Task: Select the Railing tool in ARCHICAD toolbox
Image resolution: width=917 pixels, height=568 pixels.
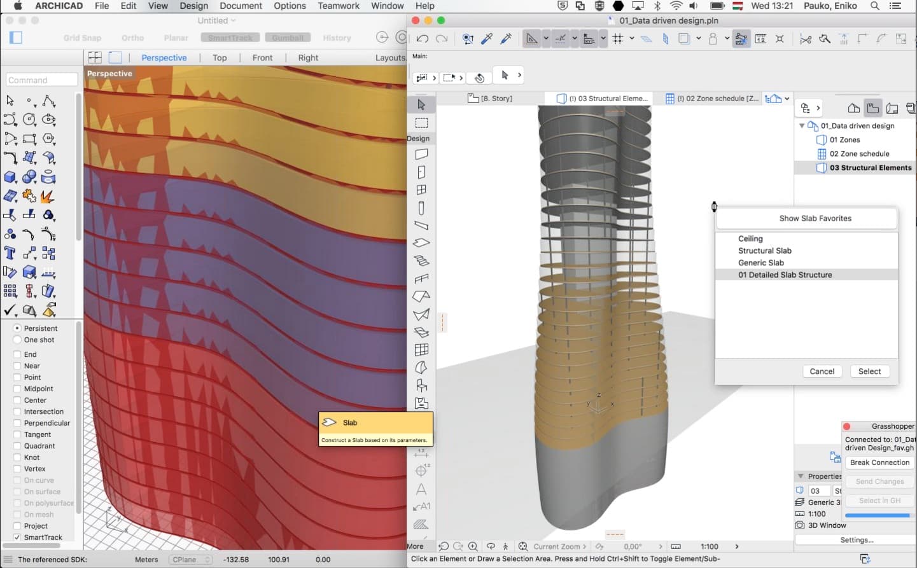Action: 421,279
